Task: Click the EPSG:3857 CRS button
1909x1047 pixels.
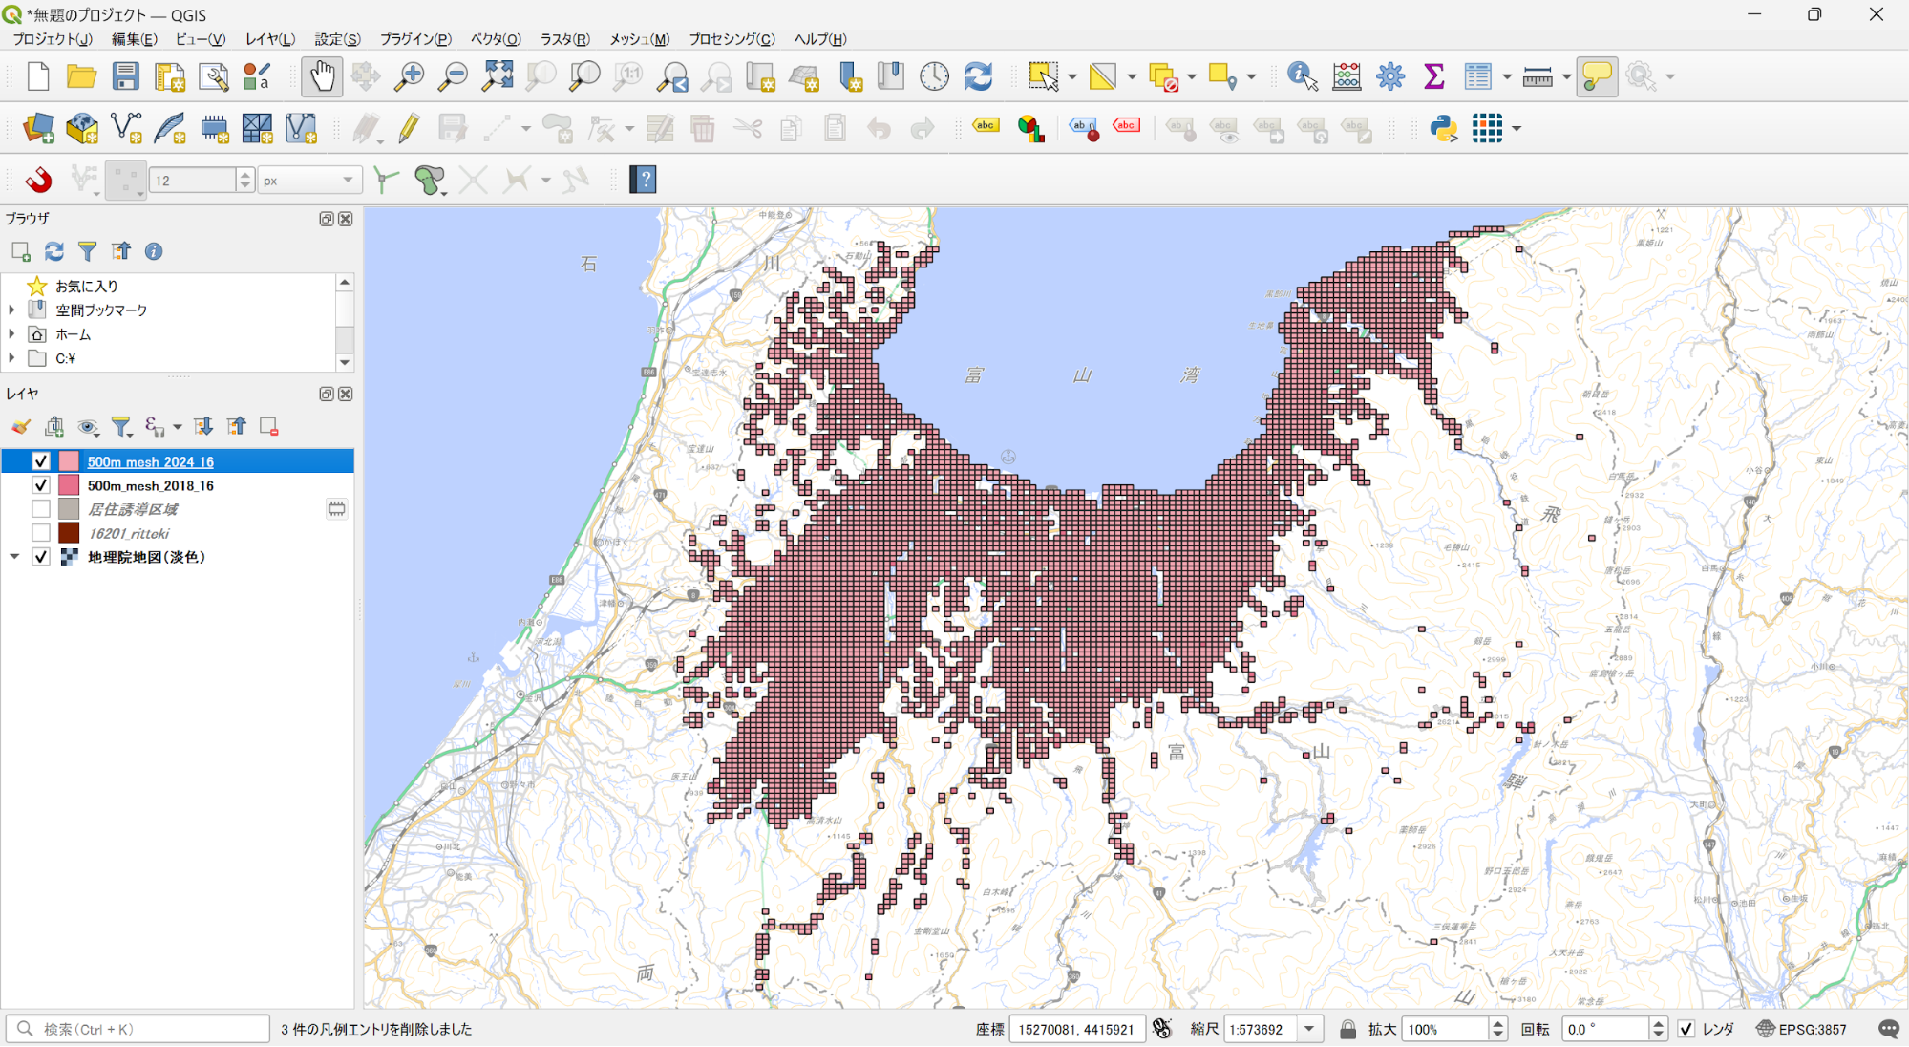Action: tap(1801, 1029)
